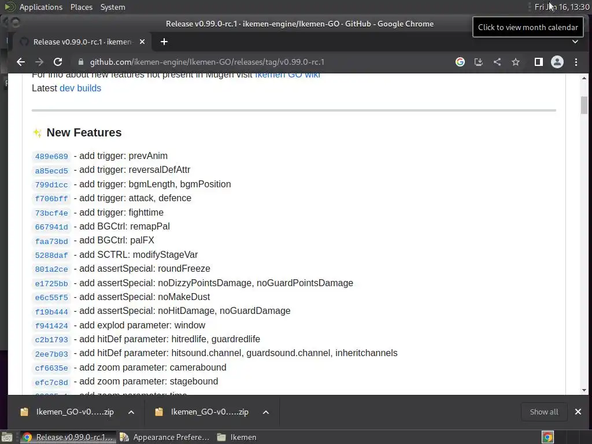Viewport: 592px width, 444px height.
Task: Open commit f706bff
Action: tap(51, 199)
